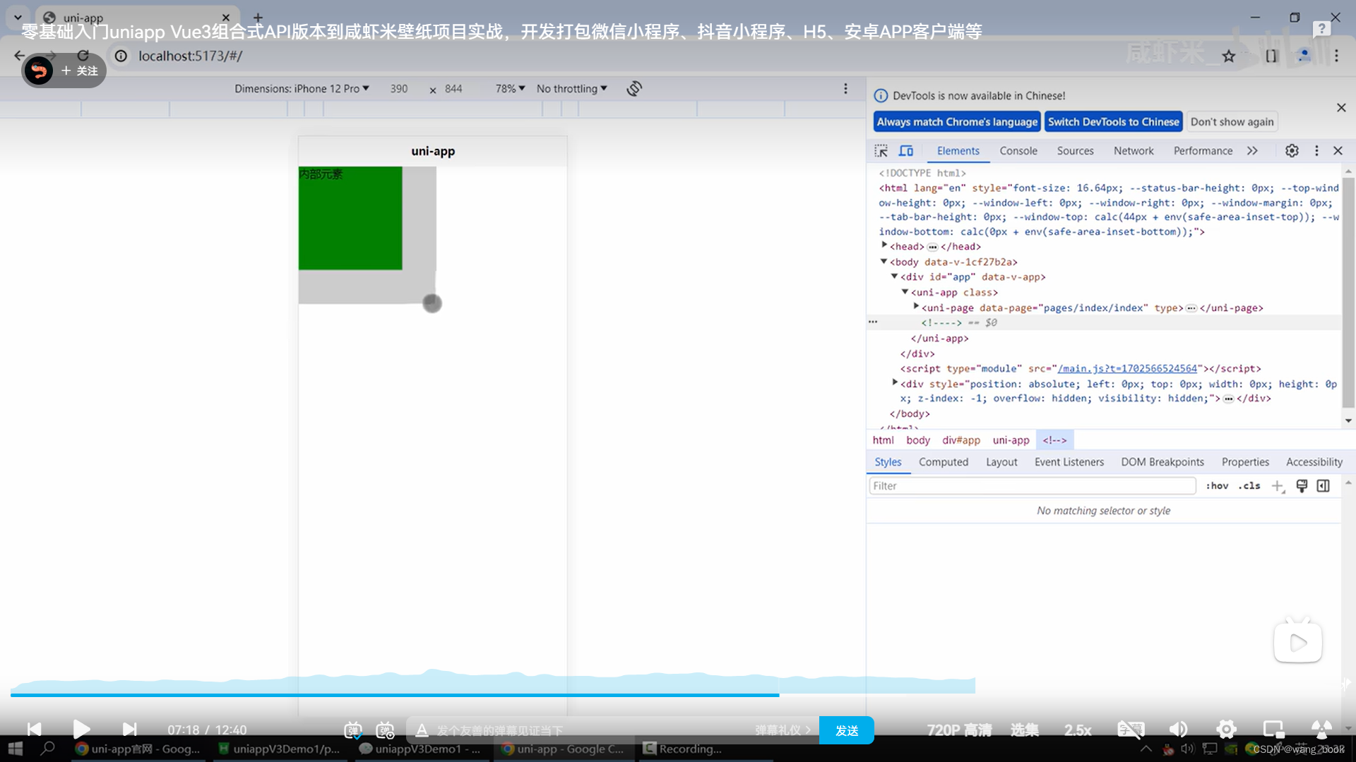Send danmaku with 发送 button

point(846,730)
